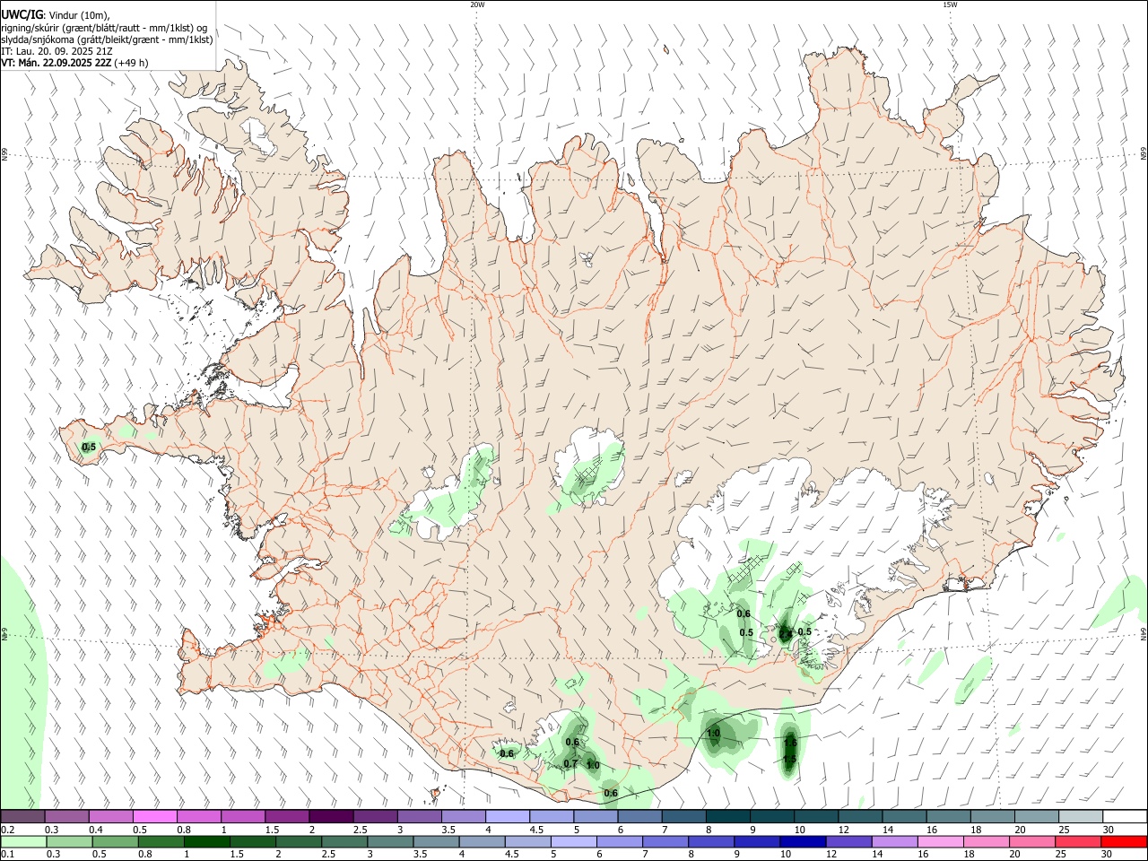Click the 0.5 value on the western peninsula
Screen dimensions: 1148x861
pyautogui.click(x=89, y=447)
